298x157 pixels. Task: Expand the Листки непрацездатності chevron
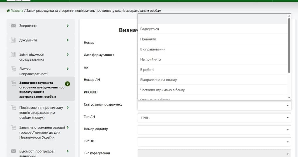68,69
